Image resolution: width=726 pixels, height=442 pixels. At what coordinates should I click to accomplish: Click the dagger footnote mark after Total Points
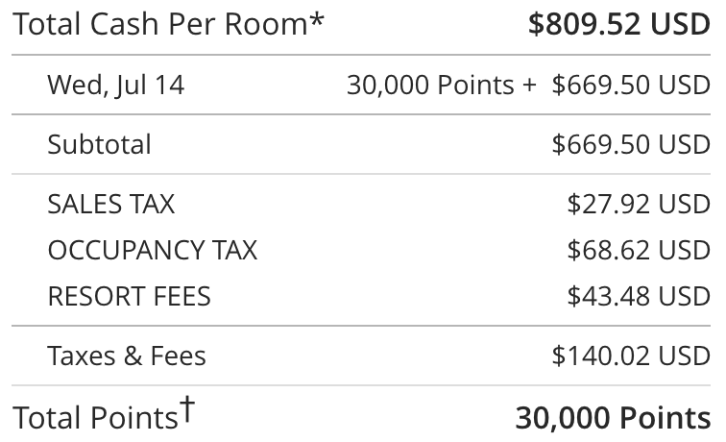click(x=188, y=409)
